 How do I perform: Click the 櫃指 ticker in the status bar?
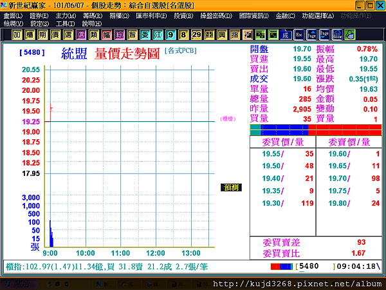(x=107, y=267)
